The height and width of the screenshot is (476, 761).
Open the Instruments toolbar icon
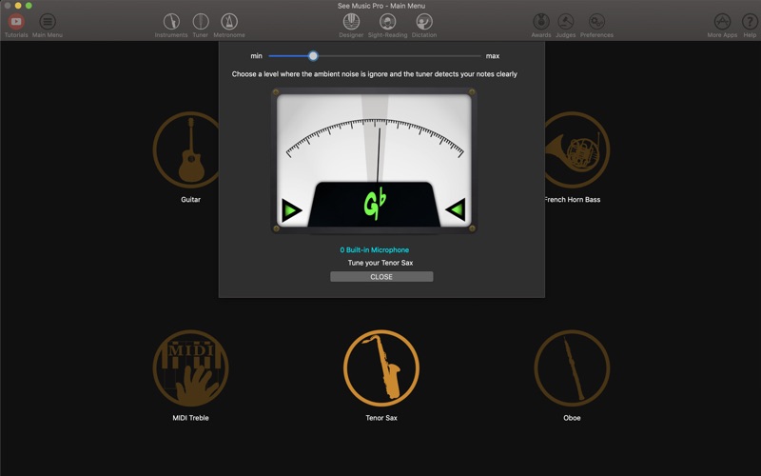171,22
